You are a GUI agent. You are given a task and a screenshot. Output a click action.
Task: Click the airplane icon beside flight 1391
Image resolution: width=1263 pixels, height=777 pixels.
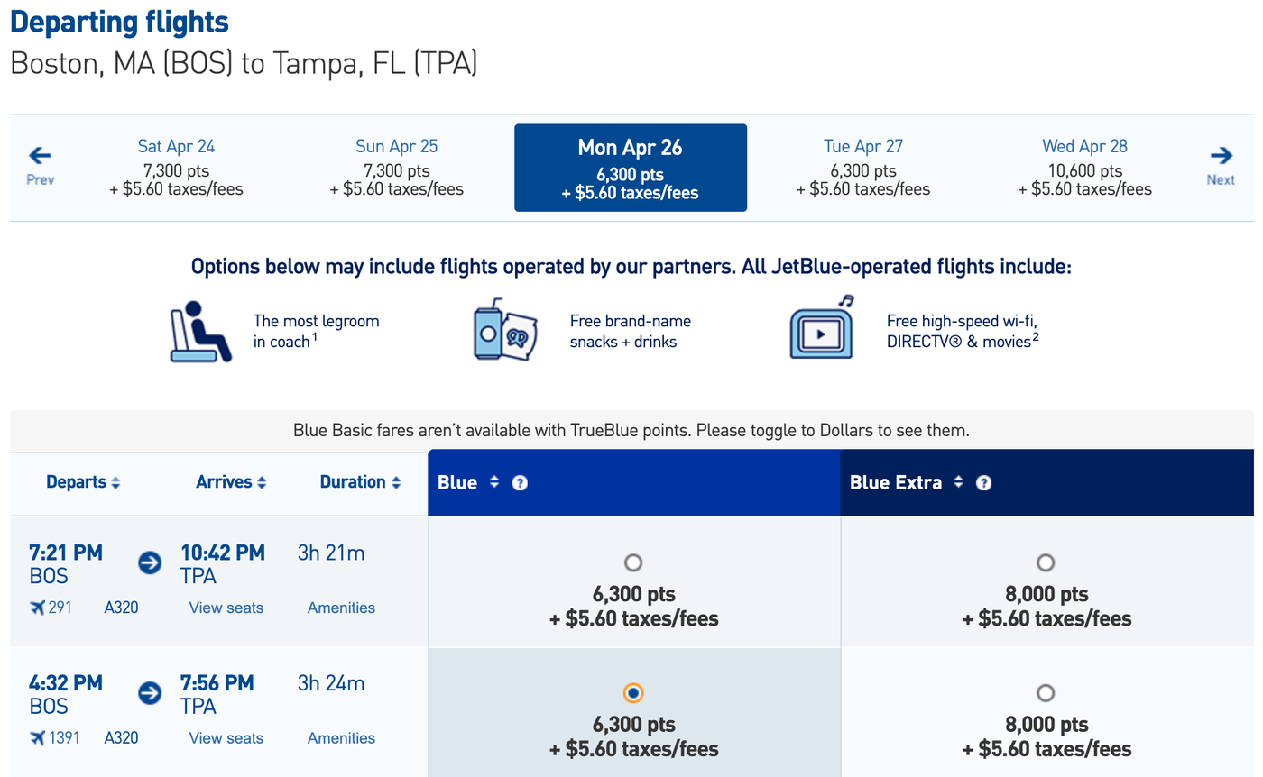coord(38,736)
